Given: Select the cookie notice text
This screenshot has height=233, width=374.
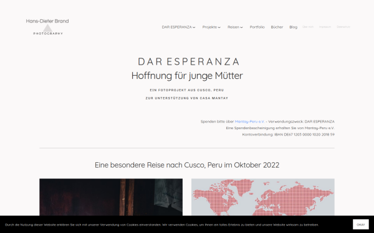Looking at the screenshot, I should point(162,225).
